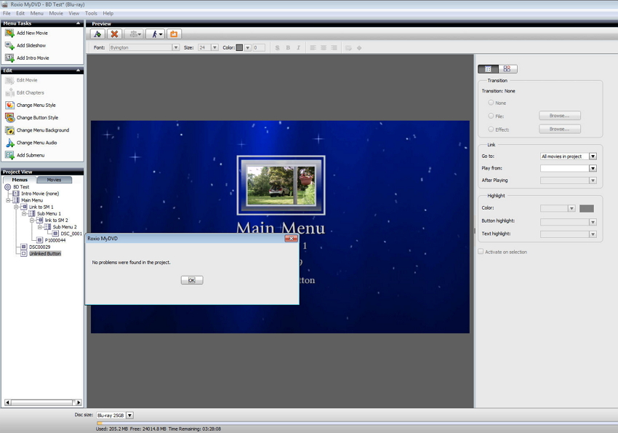The image size is (618, 433).
Task: Toggle the shadow text formatting icon
Action: point(278,48)
